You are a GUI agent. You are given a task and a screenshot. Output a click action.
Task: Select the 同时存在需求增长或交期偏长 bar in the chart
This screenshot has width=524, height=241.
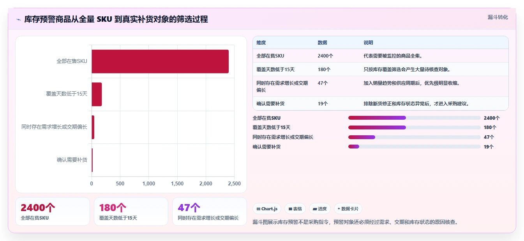[x=93, y=127]
